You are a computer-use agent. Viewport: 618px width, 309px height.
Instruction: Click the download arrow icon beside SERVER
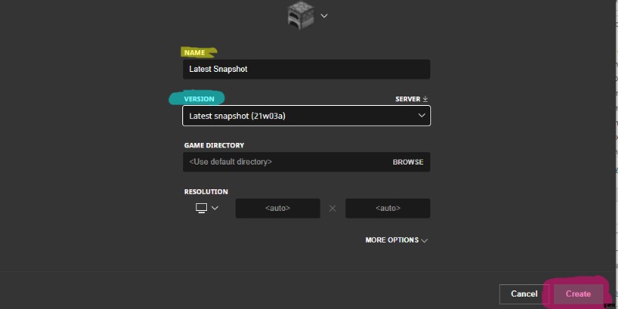[425, 99]
